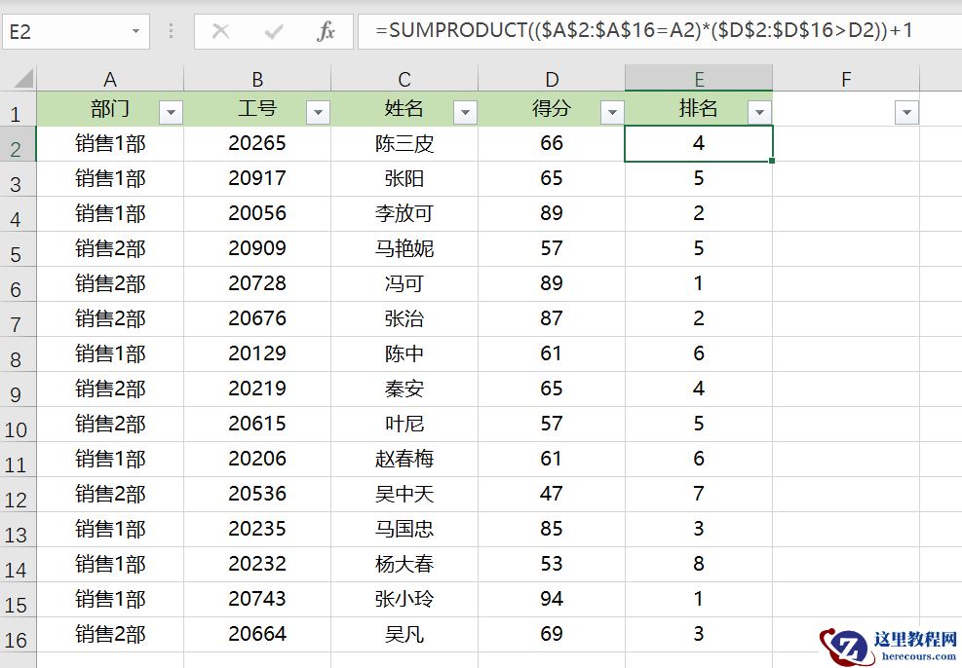Click employee ID 20232
The width and height of the screenshot is (962, 668).
pyautogui.click(x=257, y=564)
